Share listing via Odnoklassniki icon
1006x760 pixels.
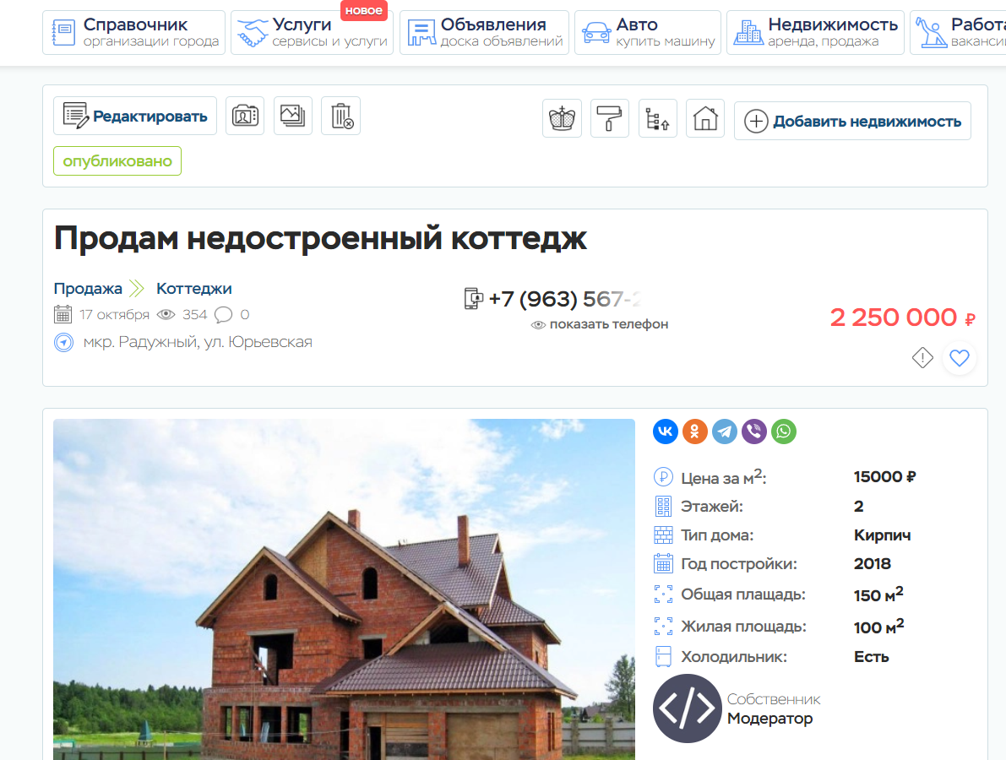coord(695,432)
